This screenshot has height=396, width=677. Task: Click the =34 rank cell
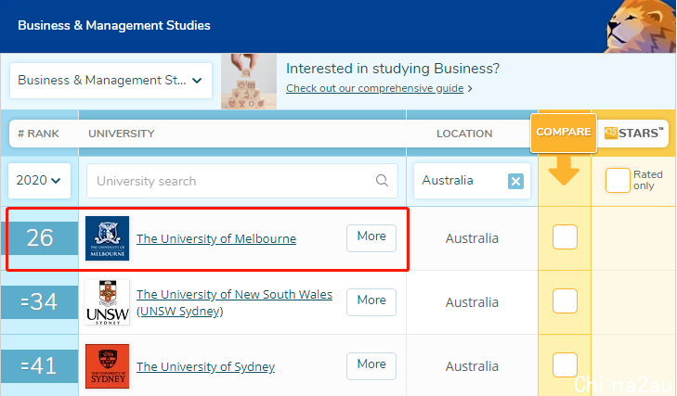39,301
